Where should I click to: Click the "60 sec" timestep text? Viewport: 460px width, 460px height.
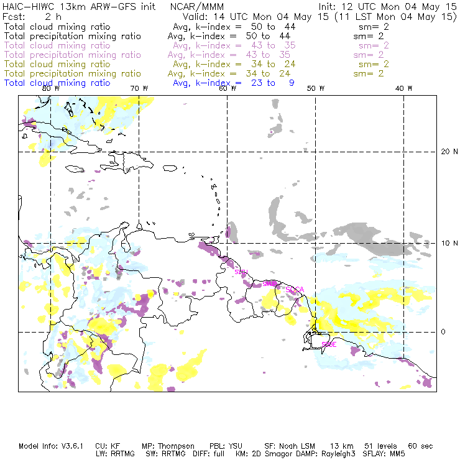[x=420, y=446]
